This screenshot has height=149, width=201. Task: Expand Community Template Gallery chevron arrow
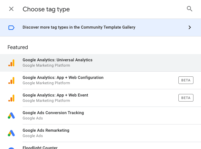[x=190, y=27]
